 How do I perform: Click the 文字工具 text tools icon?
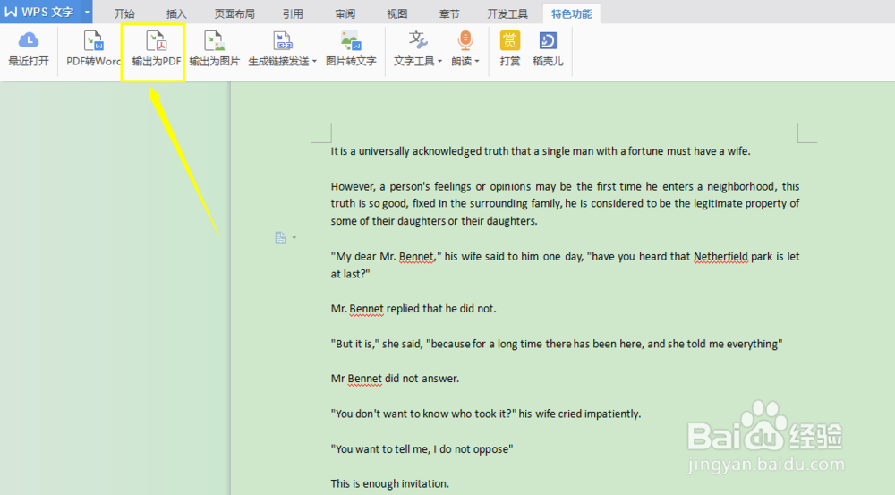[x=418, y=40]
